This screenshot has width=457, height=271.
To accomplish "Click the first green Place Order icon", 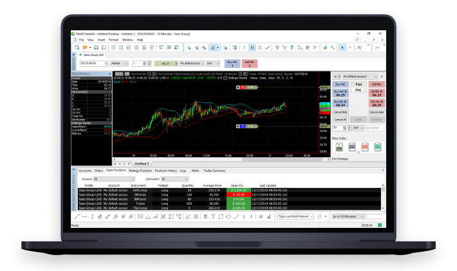I will click(339, 147).
